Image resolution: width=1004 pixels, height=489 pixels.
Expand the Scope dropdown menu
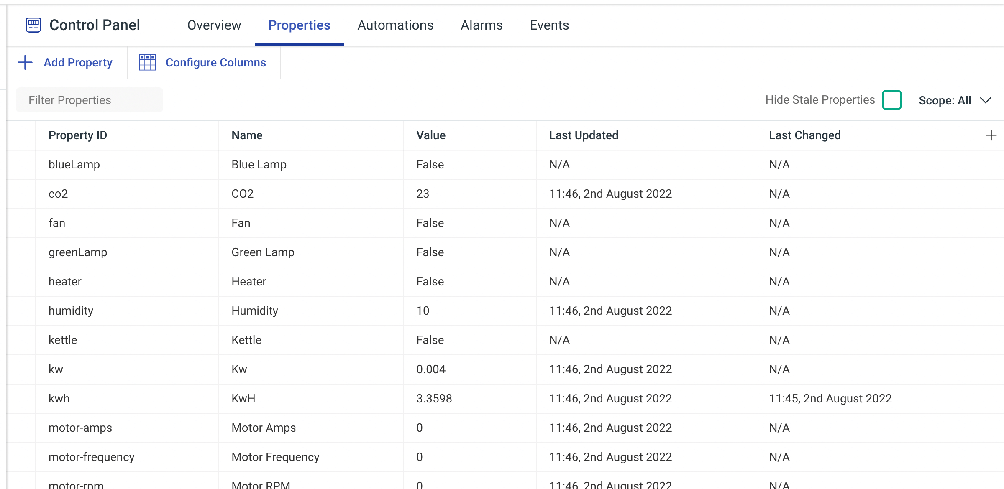click(955, 100)
